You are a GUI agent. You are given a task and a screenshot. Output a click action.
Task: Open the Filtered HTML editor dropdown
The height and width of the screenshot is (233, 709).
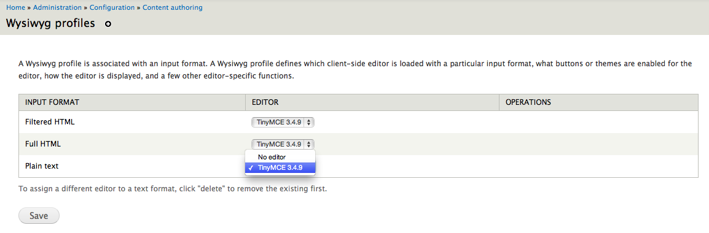tap(283, 122)
